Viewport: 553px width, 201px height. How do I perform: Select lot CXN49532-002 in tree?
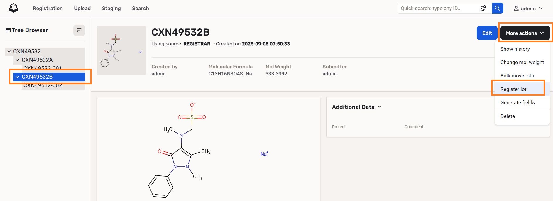coord(43,86)
